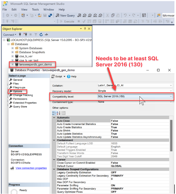Open the Compatibility level dropdown

[x=171, y=96]
